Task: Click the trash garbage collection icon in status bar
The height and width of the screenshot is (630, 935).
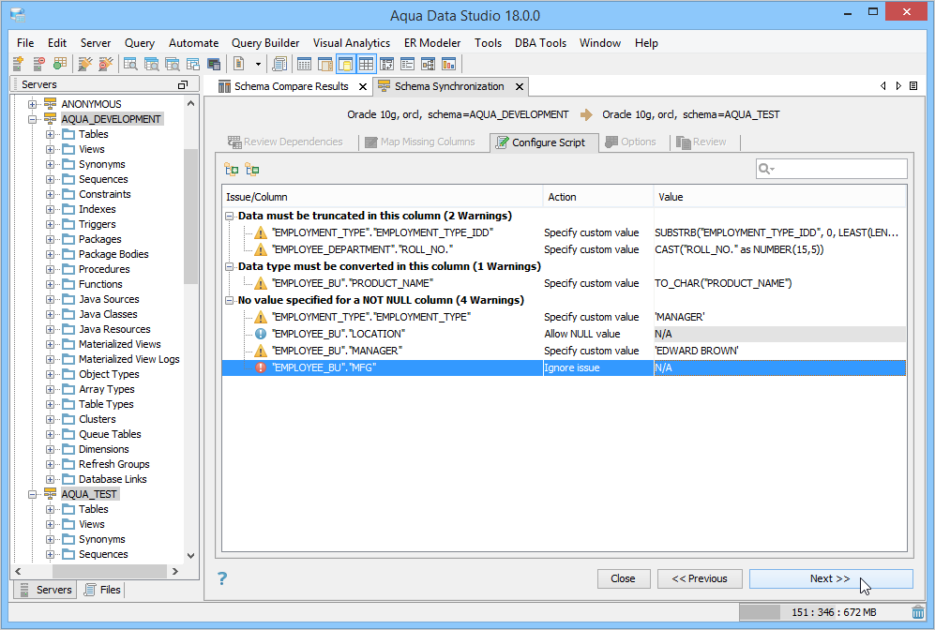Action: click(918, 612)
